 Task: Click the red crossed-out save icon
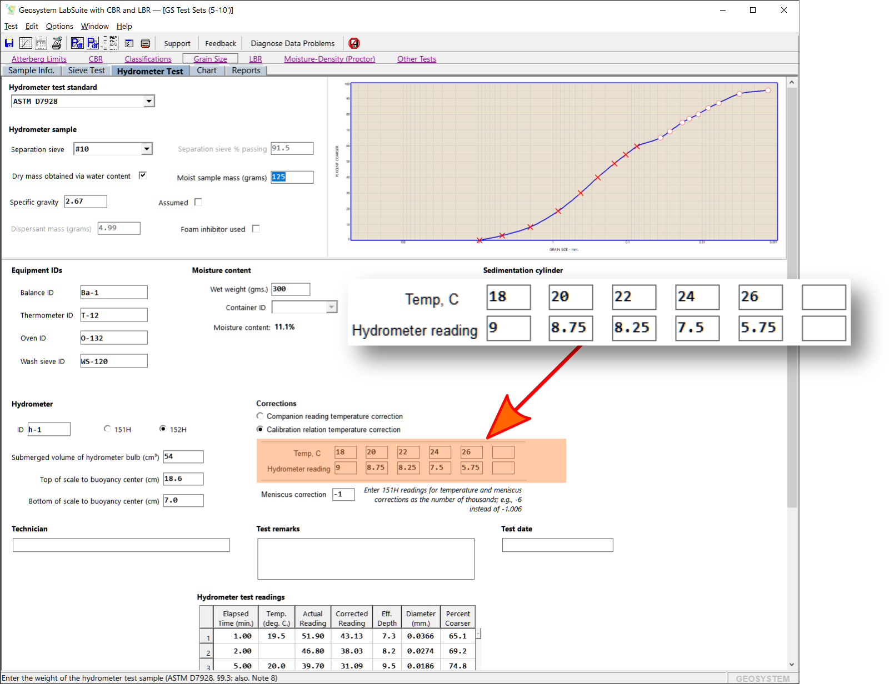(354, 43)
